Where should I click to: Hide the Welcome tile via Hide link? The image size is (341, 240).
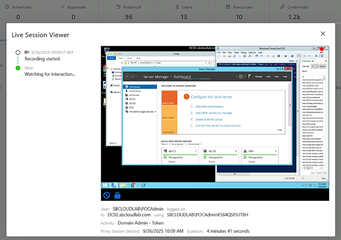click(x=280, y=130)
